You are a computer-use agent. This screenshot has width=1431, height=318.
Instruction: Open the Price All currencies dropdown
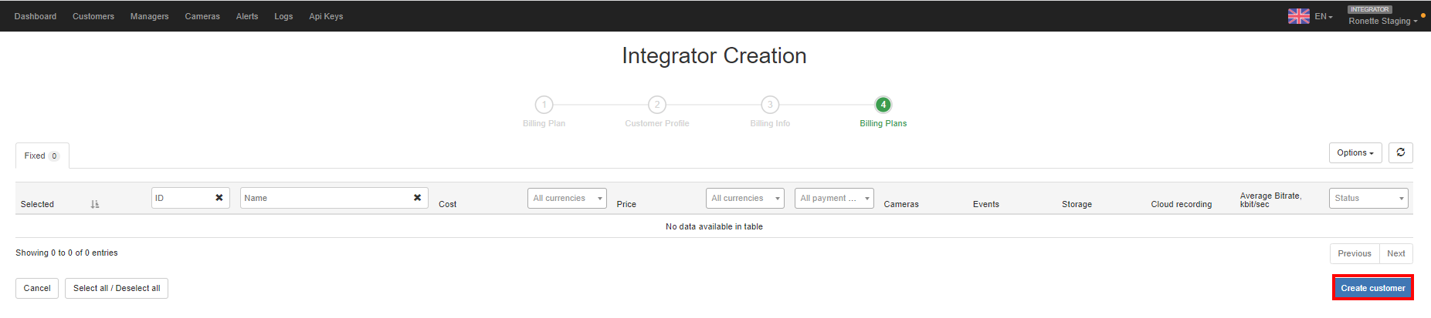tap(745, 198)
